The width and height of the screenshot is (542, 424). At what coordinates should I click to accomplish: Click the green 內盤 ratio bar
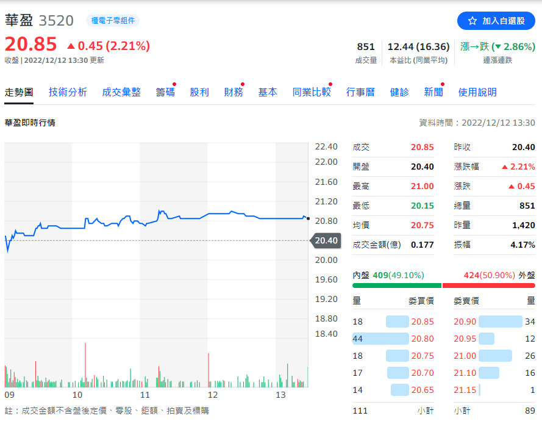click(396, 286)
